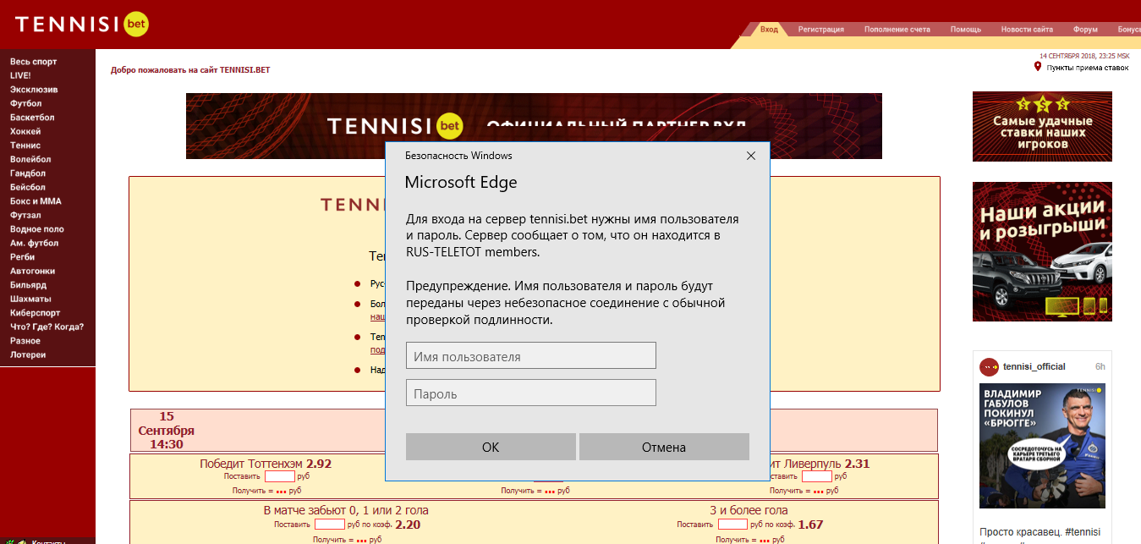The image size is (1141, 544).
Task: Select Автогонки in sidebar
Action: pyautogui.click(x=33, y=271)
